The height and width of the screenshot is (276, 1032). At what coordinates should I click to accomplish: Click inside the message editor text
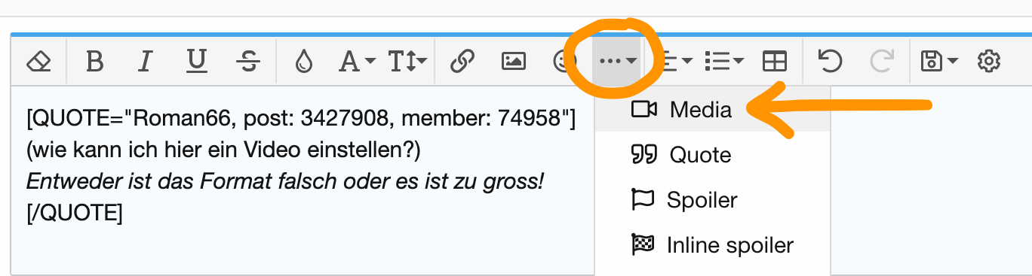302,180
